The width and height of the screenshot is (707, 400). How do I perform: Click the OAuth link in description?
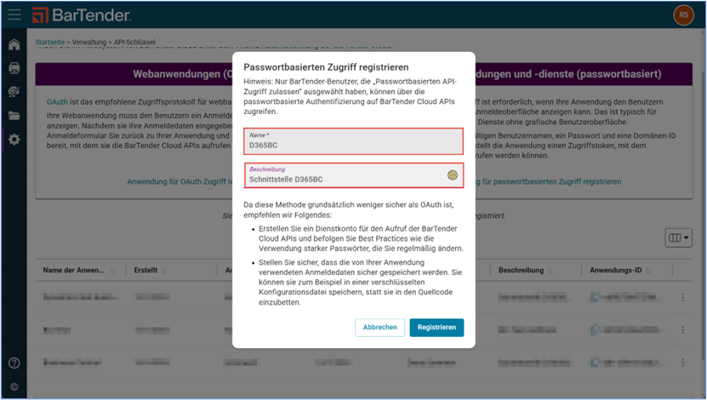pos(58,102)
